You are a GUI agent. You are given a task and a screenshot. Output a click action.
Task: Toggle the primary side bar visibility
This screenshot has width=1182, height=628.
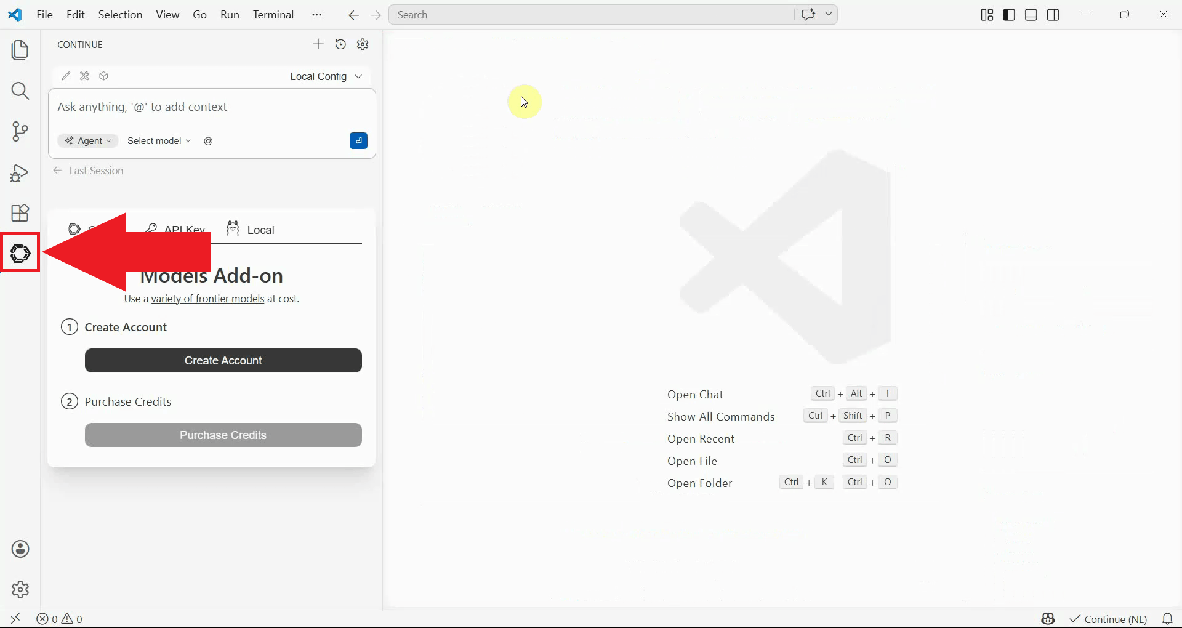(x=1009, y=14)
